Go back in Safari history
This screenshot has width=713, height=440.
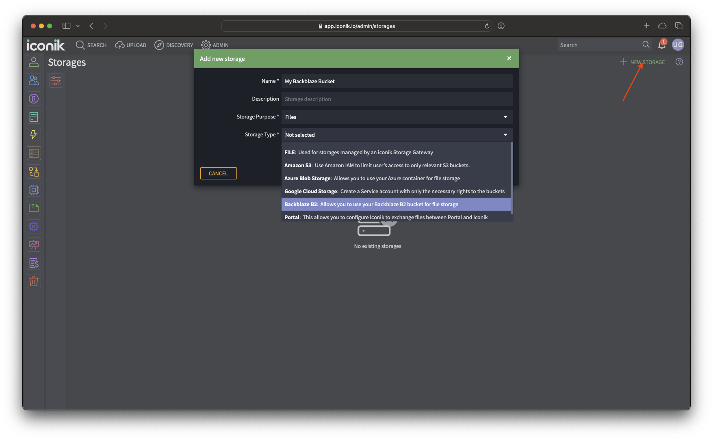pos(91,26)
